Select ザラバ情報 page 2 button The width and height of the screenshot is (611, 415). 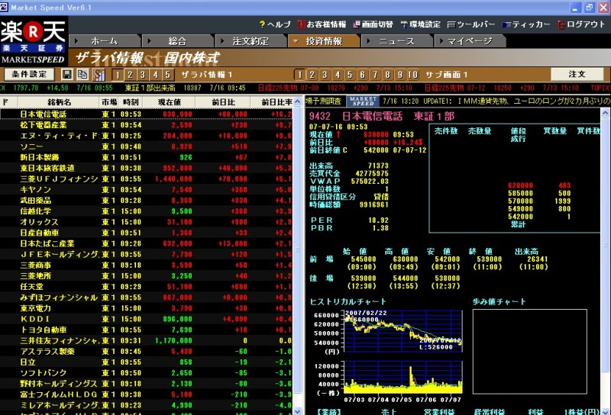[x=130, y=74]
